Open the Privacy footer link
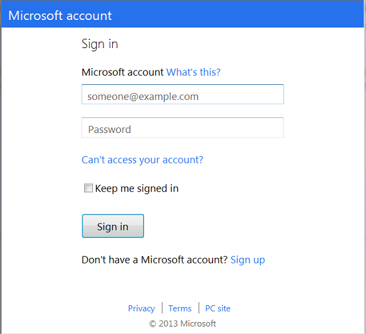The height and width of the screenshot is (334, 366). click(x=141, y=308)
